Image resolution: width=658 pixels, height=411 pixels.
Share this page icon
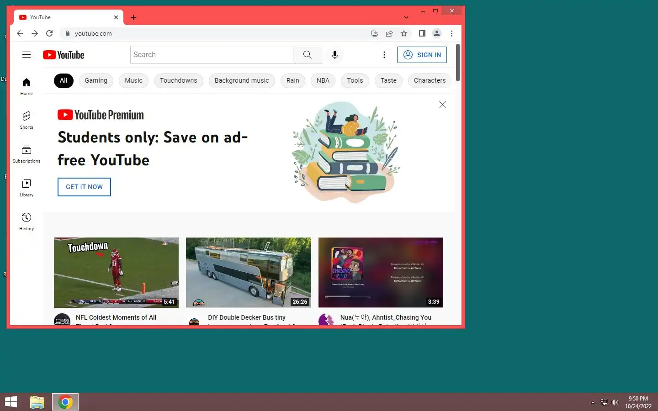tap(389, 33)
